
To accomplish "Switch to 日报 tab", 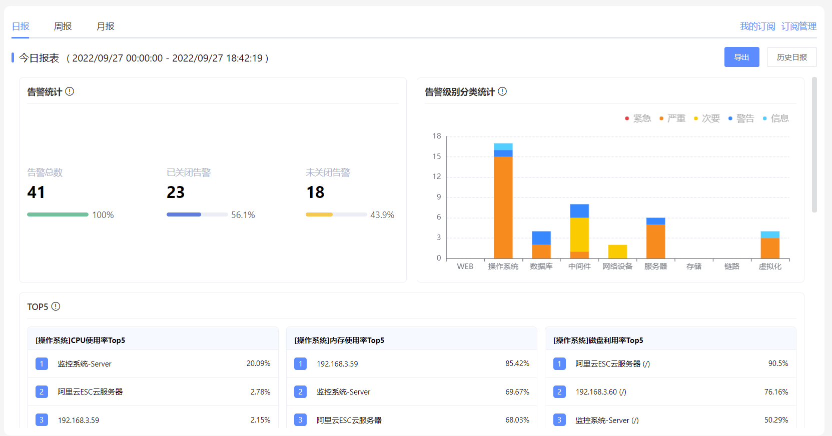I will click(x=21, y=26).
